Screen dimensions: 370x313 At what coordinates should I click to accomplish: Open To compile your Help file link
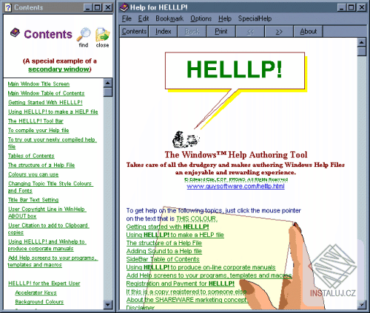click(x=38, y=131)
